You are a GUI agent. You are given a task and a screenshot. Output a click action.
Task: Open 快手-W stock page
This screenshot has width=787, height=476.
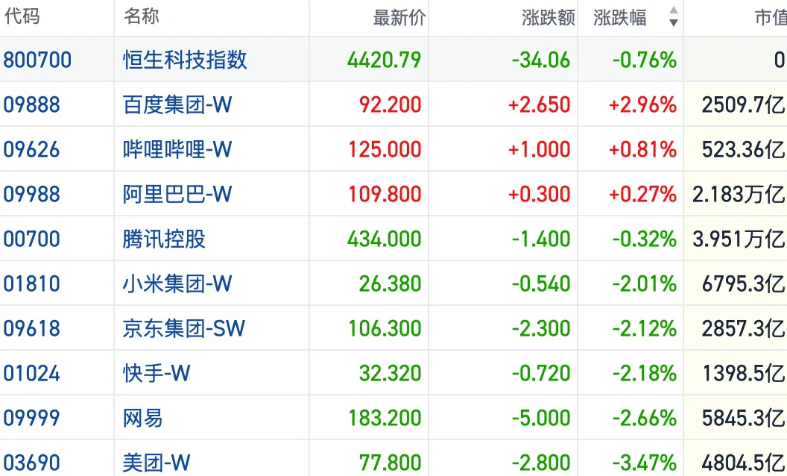click(157, 374)
